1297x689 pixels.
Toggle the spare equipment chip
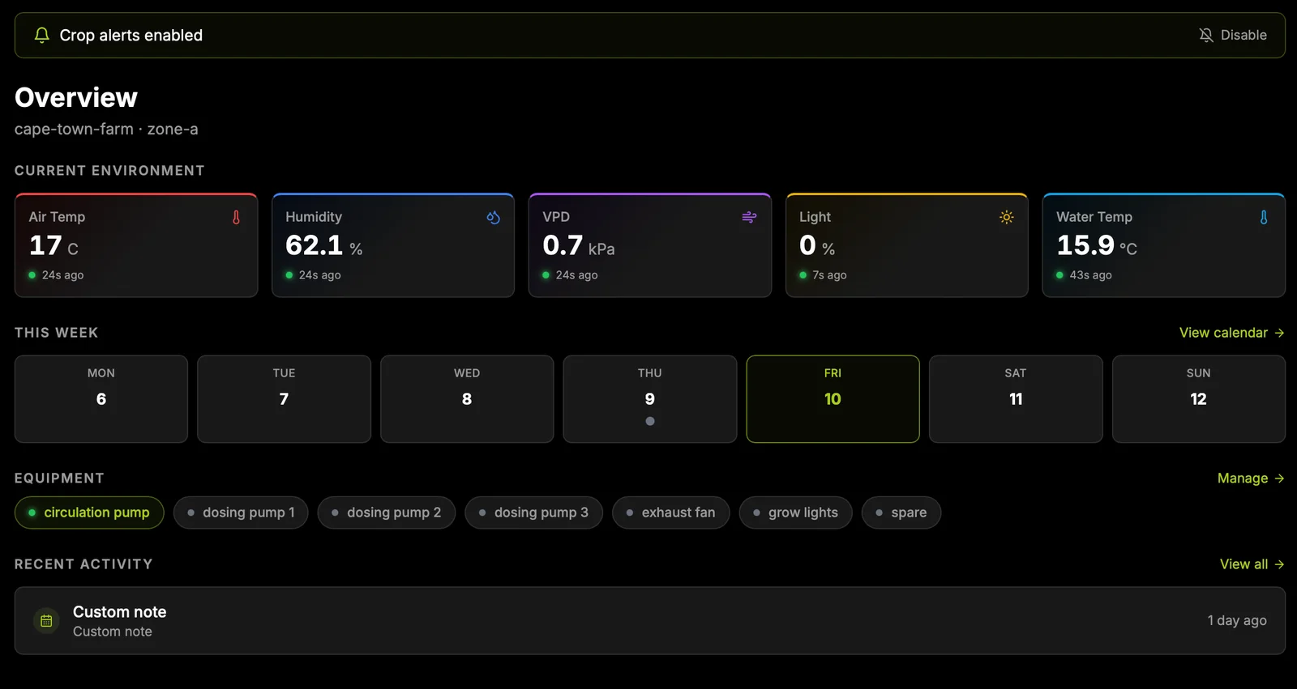[901, 512]
